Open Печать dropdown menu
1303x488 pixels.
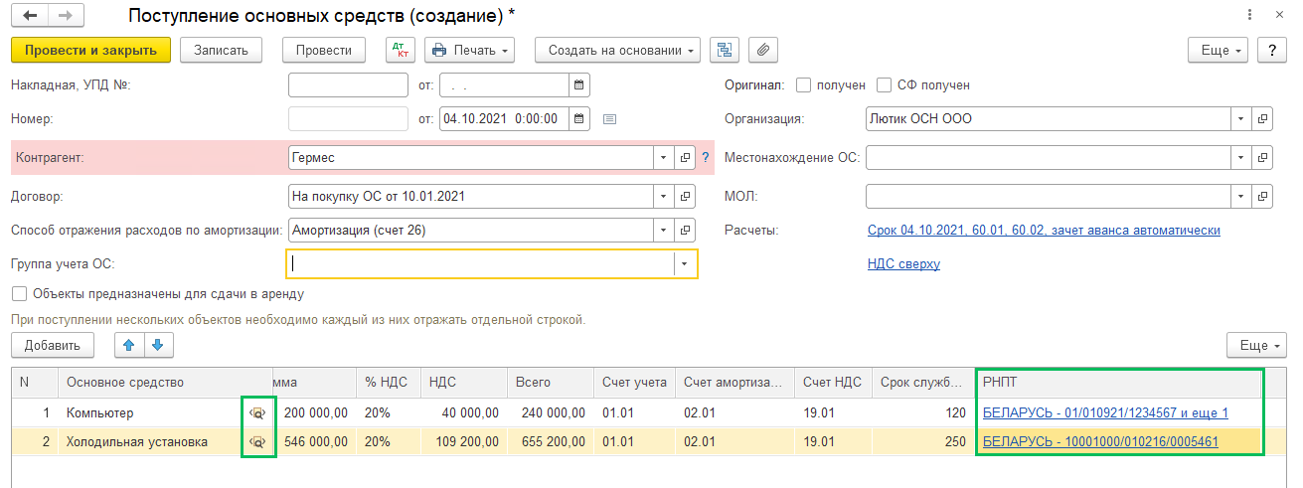469,50
